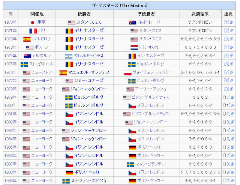240x185 pixels.
Task: Click the France flag beside パリ
Action: 33,31
